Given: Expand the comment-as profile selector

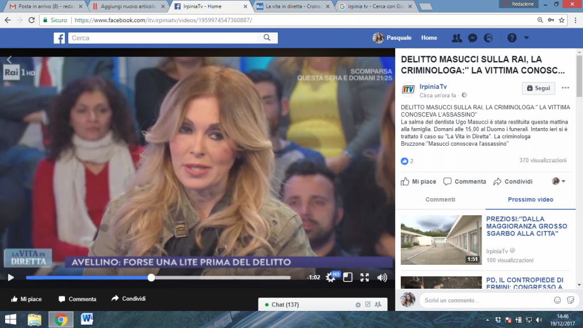Looking at the screenshot, I should [559, 181].
